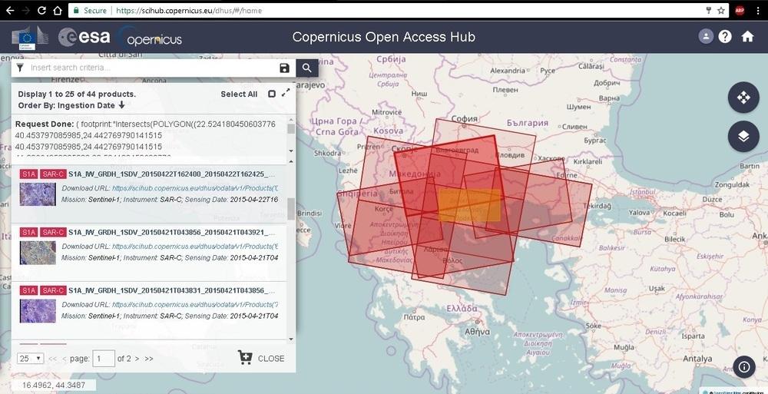768x394 pixels.
Task: Switch to navigation pan mode on the map
Action: click(x=743, y=98)
